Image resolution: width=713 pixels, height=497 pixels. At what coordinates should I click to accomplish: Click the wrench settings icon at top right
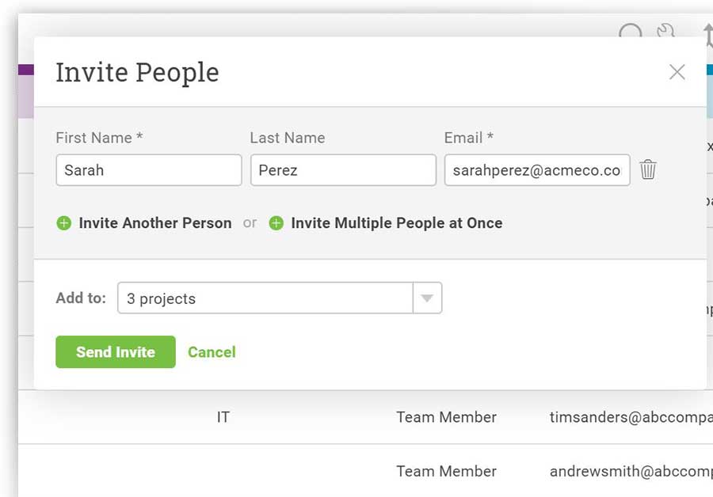tap(666, 31)
